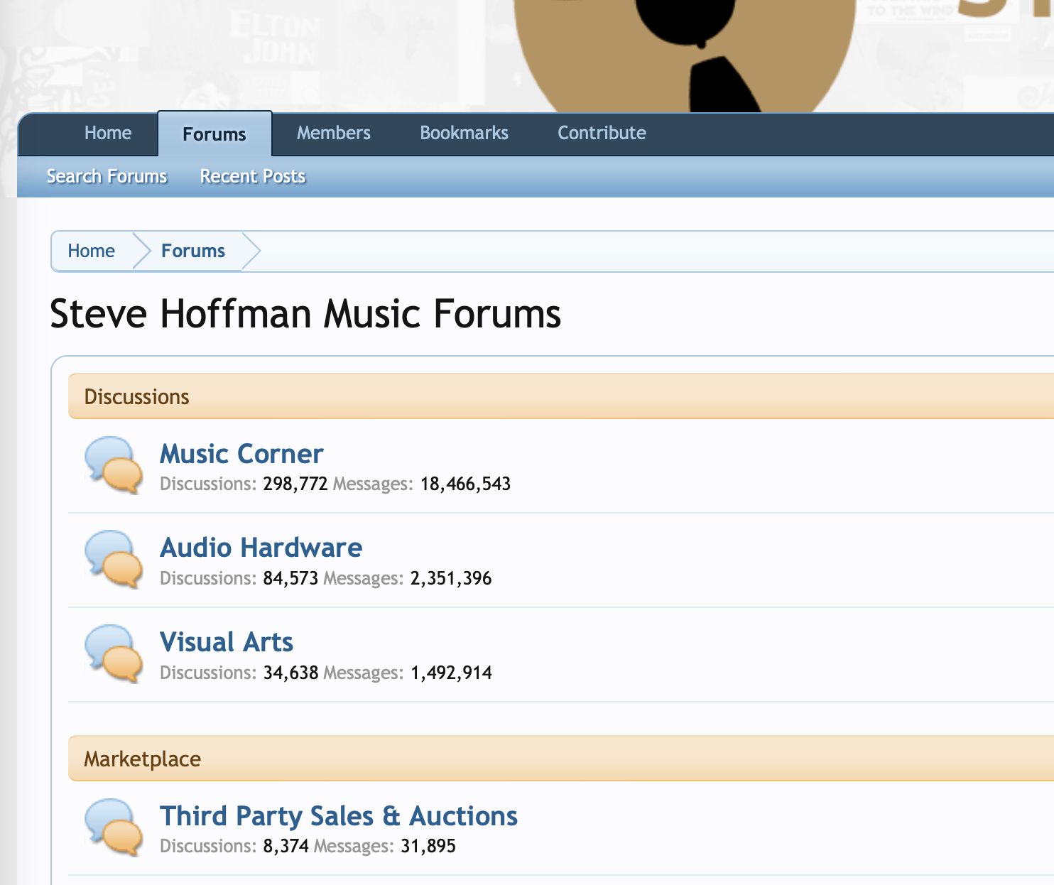The height and width of the screenshot is (885, 1054).
Task: Click the Steve Hoffman Music Forums heading
Action: [x=305, y=314]
